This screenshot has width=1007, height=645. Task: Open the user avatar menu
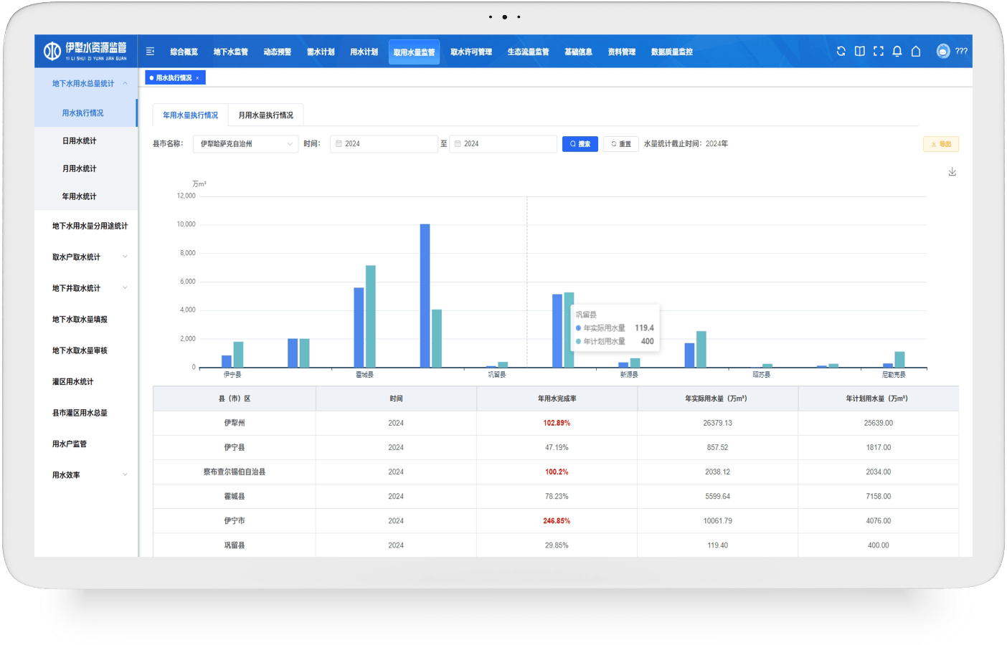pyautogui.click(x=943, y=51)
